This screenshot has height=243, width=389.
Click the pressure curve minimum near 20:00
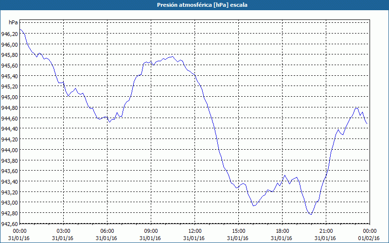point(311,214)
